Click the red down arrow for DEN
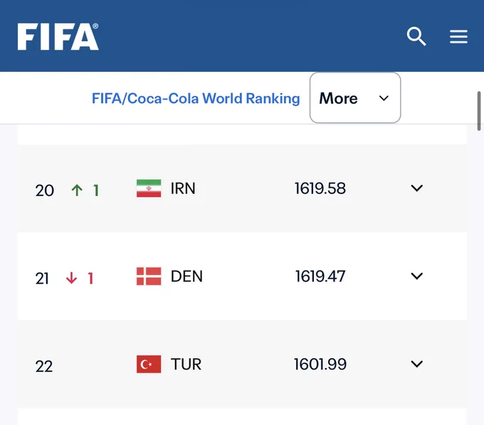 tap(71, 278)
